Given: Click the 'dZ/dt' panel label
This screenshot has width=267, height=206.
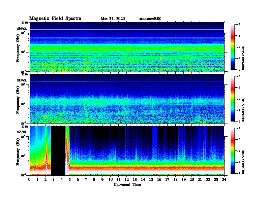Looking at the screenshot, I should click(x=22, y=132).
